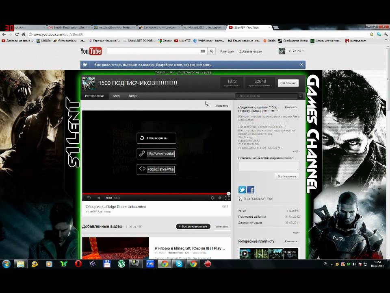Open Chrome home page button

24,34
